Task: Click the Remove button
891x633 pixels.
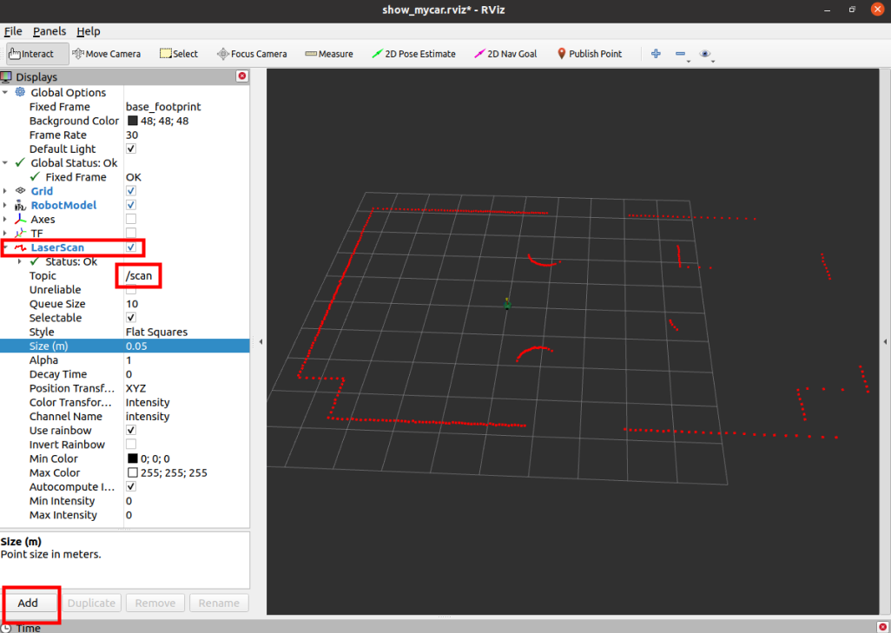Action: point(155,603)
